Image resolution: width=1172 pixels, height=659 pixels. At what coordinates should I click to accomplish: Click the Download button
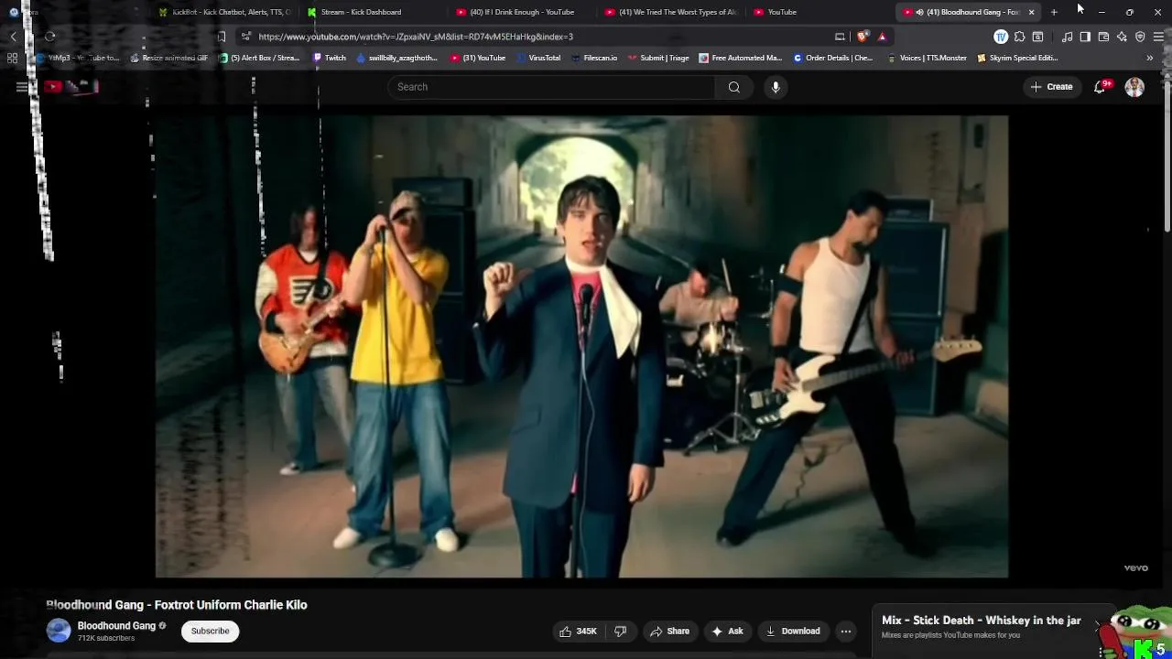click(792, 631)
